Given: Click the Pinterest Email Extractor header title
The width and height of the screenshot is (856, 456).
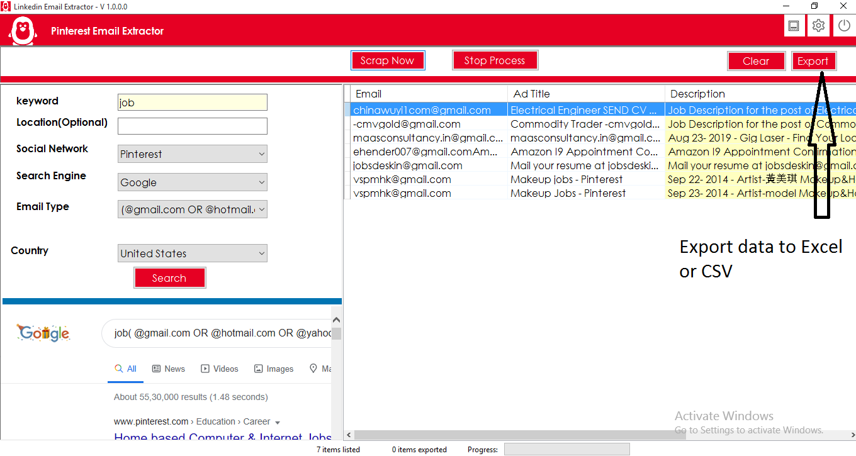Looking at the screenshot, I should point(108,31).
